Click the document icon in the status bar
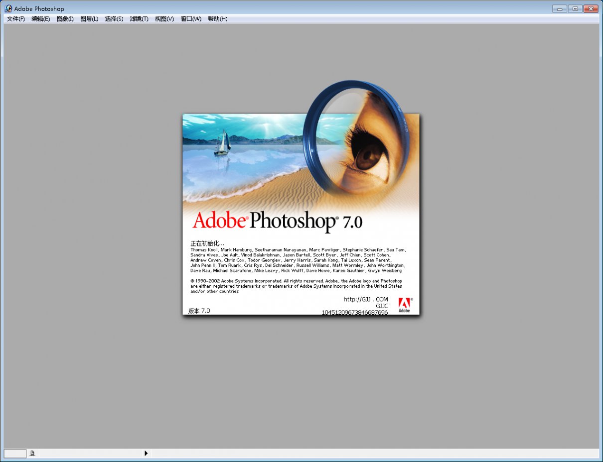 coord(32,453)
